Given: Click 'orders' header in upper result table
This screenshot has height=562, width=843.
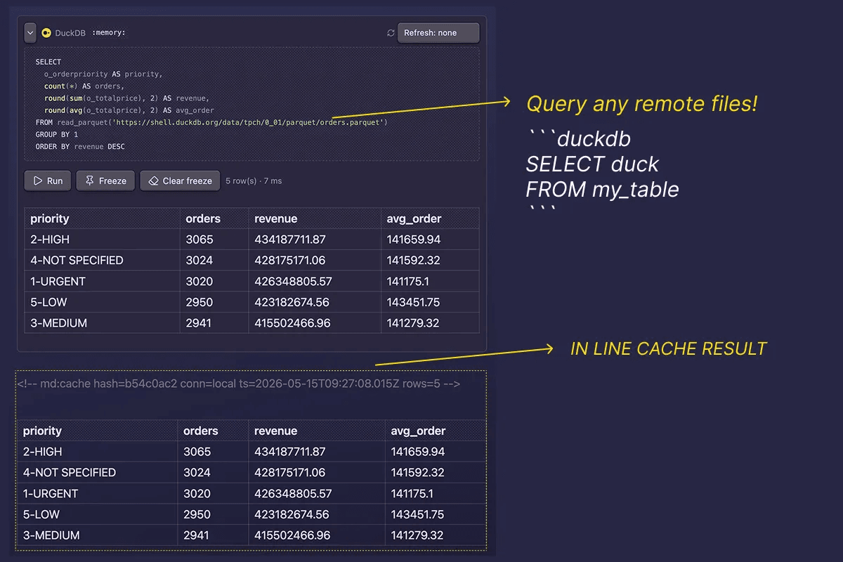Looking at the screenshot, I should pyautogui.click(x=203, y=218).
